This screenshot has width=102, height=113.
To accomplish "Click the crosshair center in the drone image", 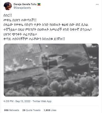I will 48,66.
